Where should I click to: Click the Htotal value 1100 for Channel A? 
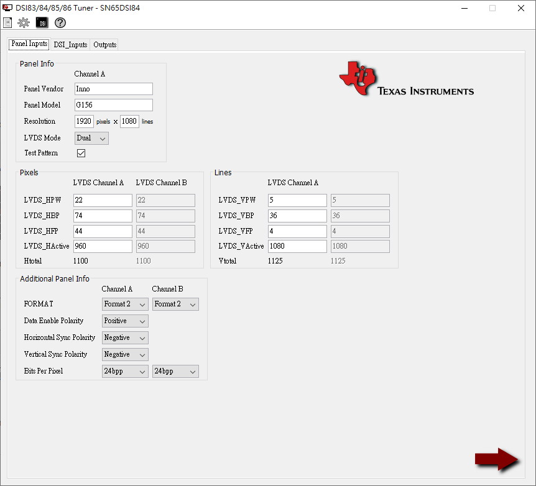(x=81, y=261)
